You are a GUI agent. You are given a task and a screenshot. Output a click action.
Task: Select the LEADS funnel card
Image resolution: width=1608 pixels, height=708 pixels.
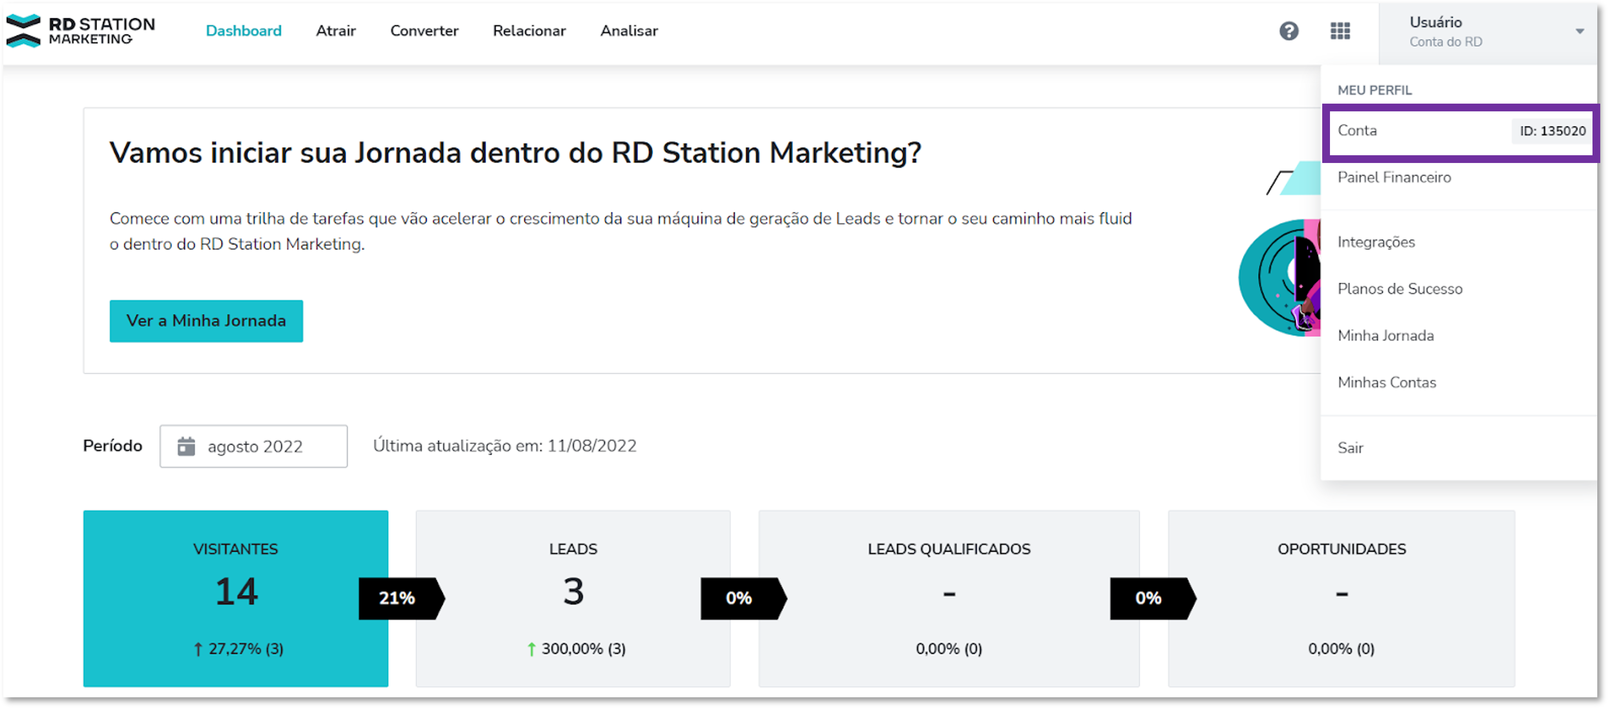pos(572,599)
